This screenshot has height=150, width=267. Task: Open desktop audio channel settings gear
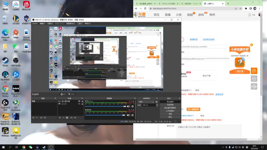point(132,115)
